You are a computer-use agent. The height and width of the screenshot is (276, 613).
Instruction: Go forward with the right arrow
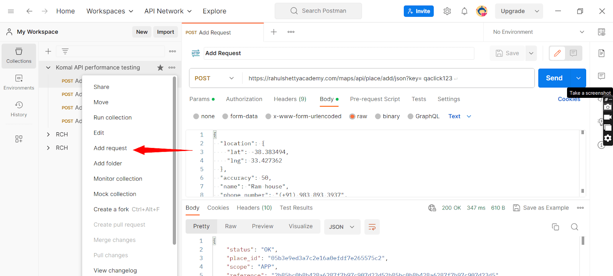coord(44,11)
